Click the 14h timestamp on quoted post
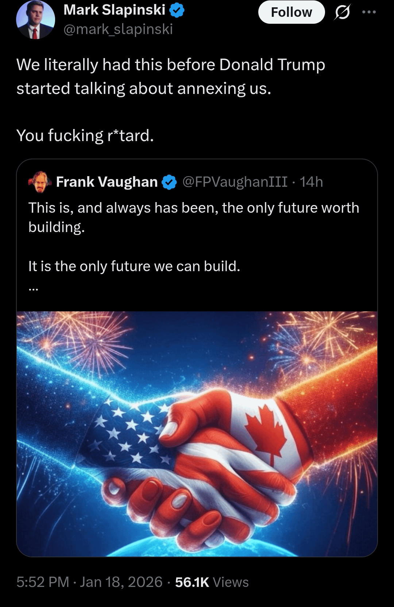The image size is (394, 607). click(x=311, y=182)
